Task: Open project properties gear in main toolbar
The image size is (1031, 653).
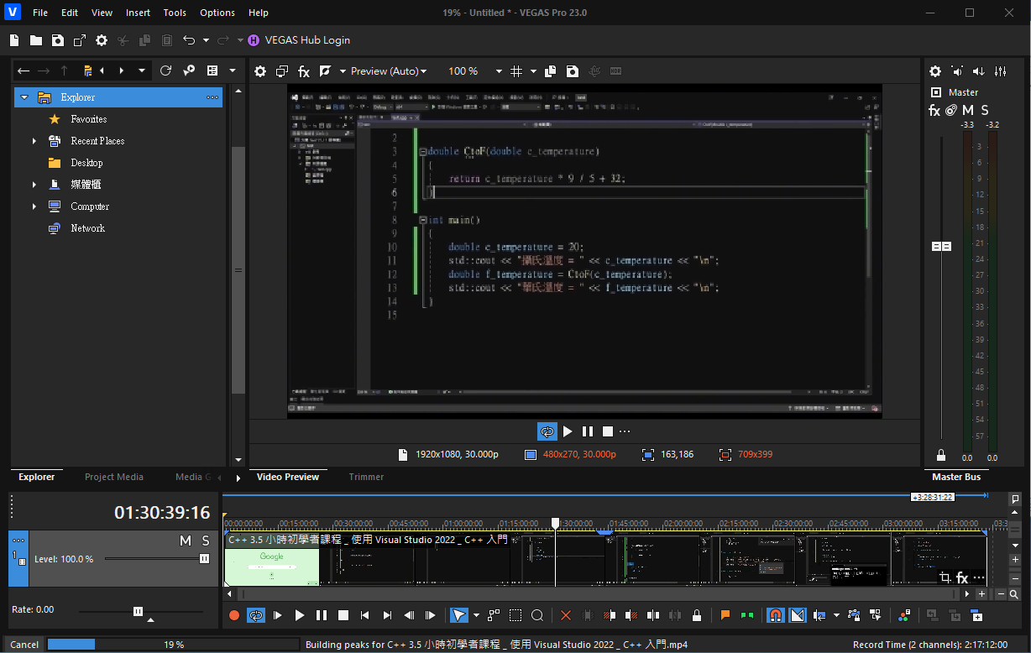Action: (x=102, y=40)
